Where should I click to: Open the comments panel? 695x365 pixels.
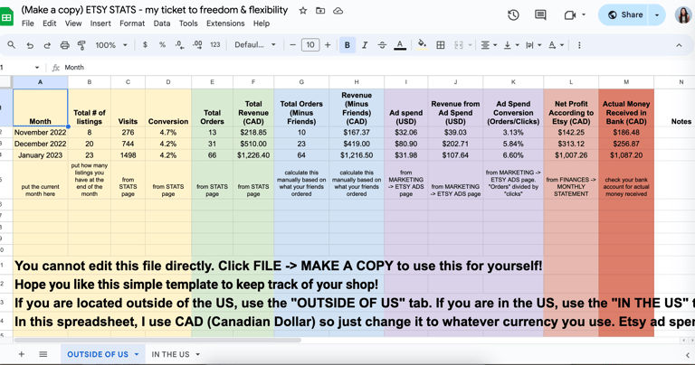coord(540,15)
